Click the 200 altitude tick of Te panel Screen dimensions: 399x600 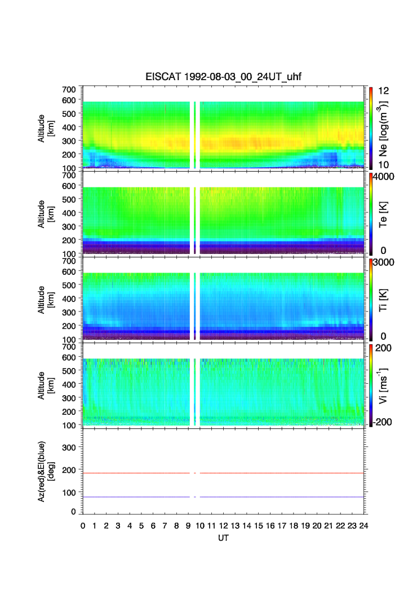coord(69,240)
